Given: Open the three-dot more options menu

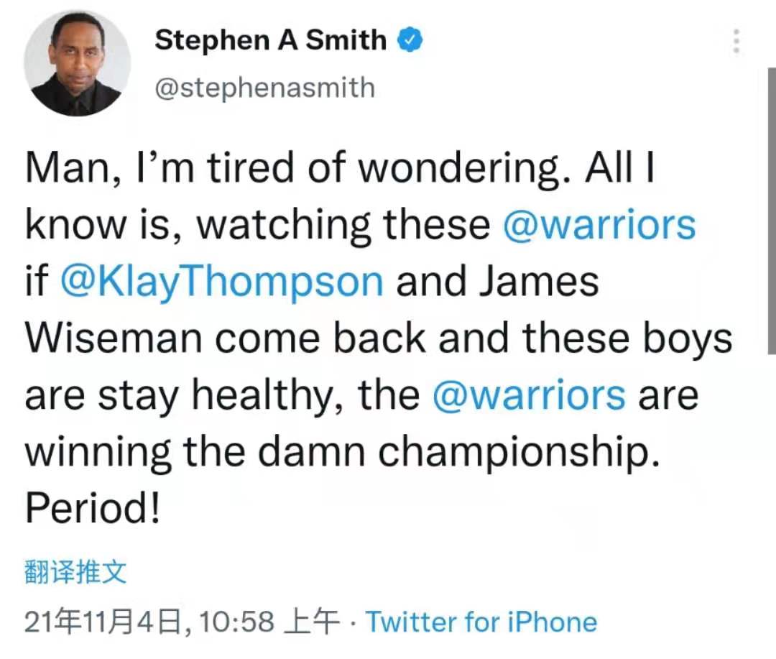Looking at the screenshot, I should click(736, 41).
